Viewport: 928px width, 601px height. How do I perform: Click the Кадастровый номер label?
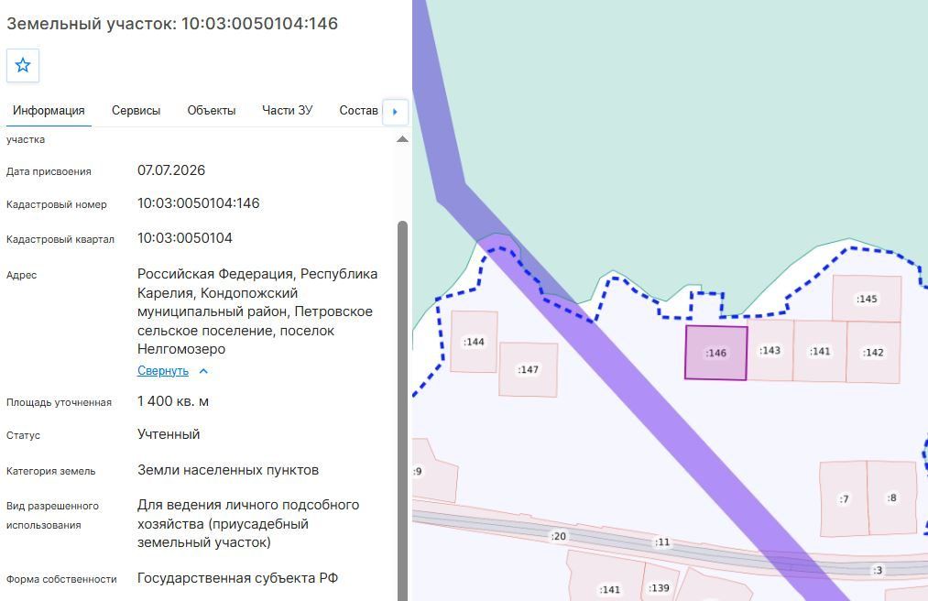57,205
